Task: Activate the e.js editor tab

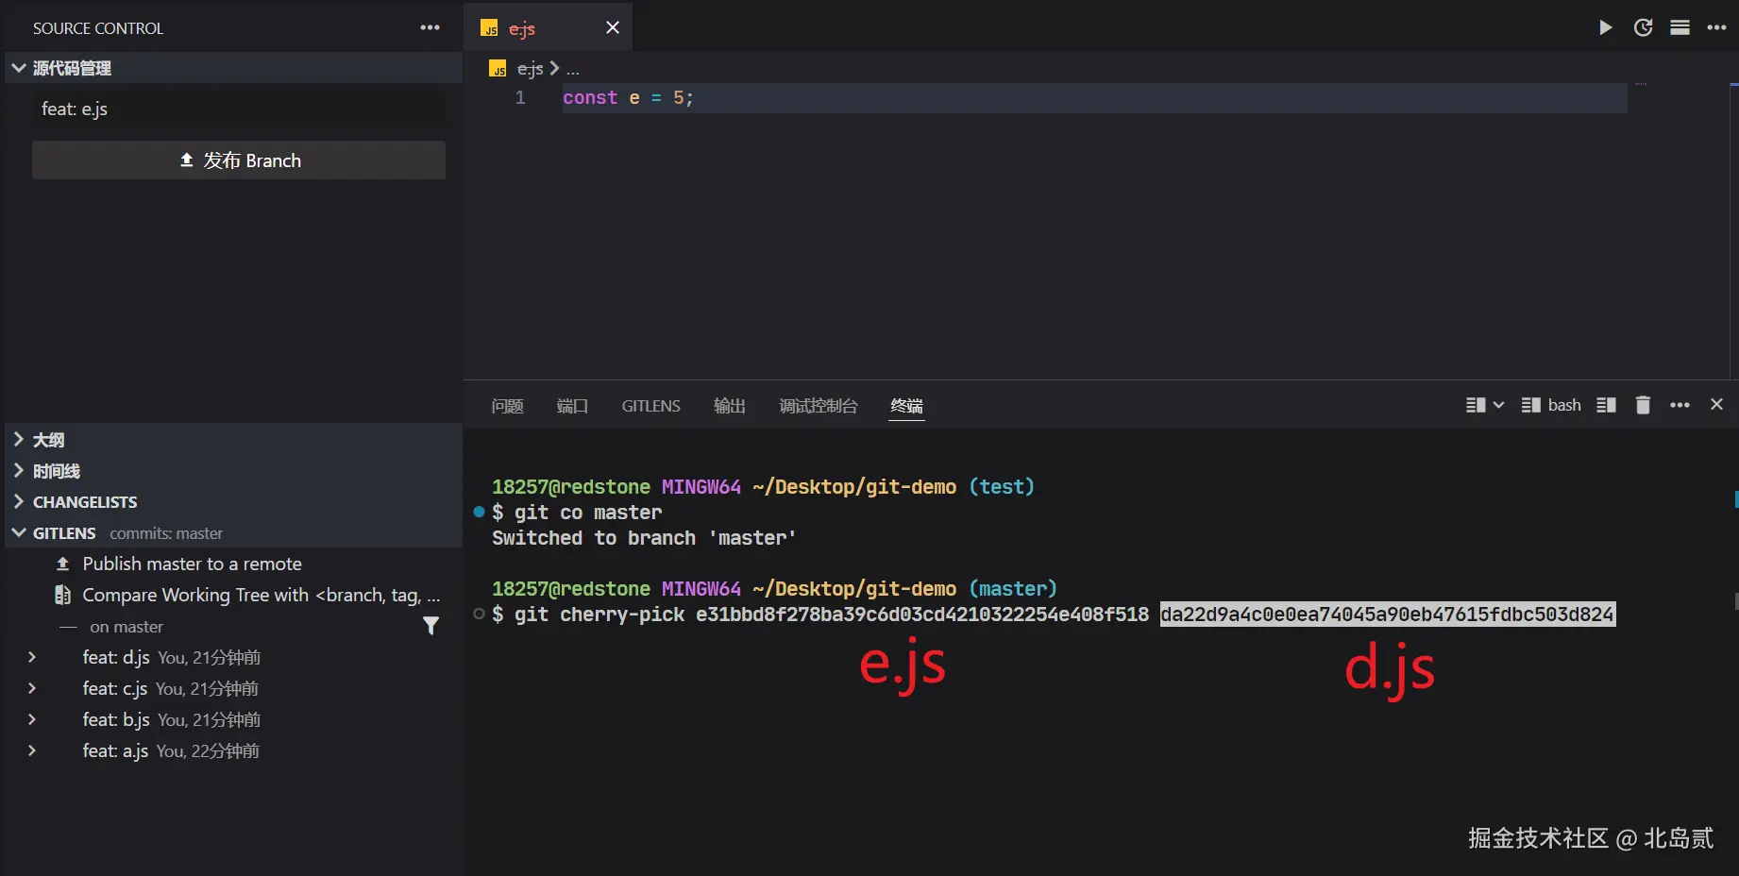Action: 548,27
